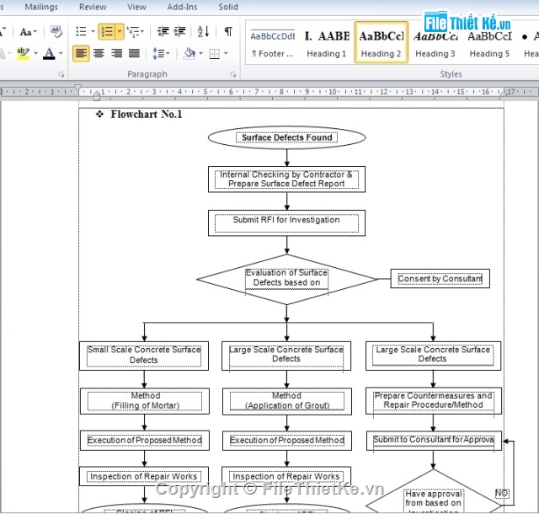Switch to the Mailings tab

point(41,7)
